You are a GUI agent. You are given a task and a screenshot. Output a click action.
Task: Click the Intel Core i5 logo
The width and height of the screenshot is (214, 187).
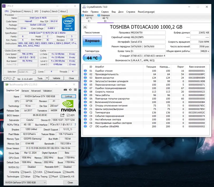(68, 23)
